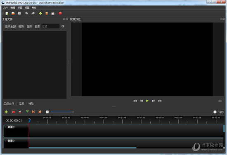Select the 轨道 4 track label

pos(11,127)
